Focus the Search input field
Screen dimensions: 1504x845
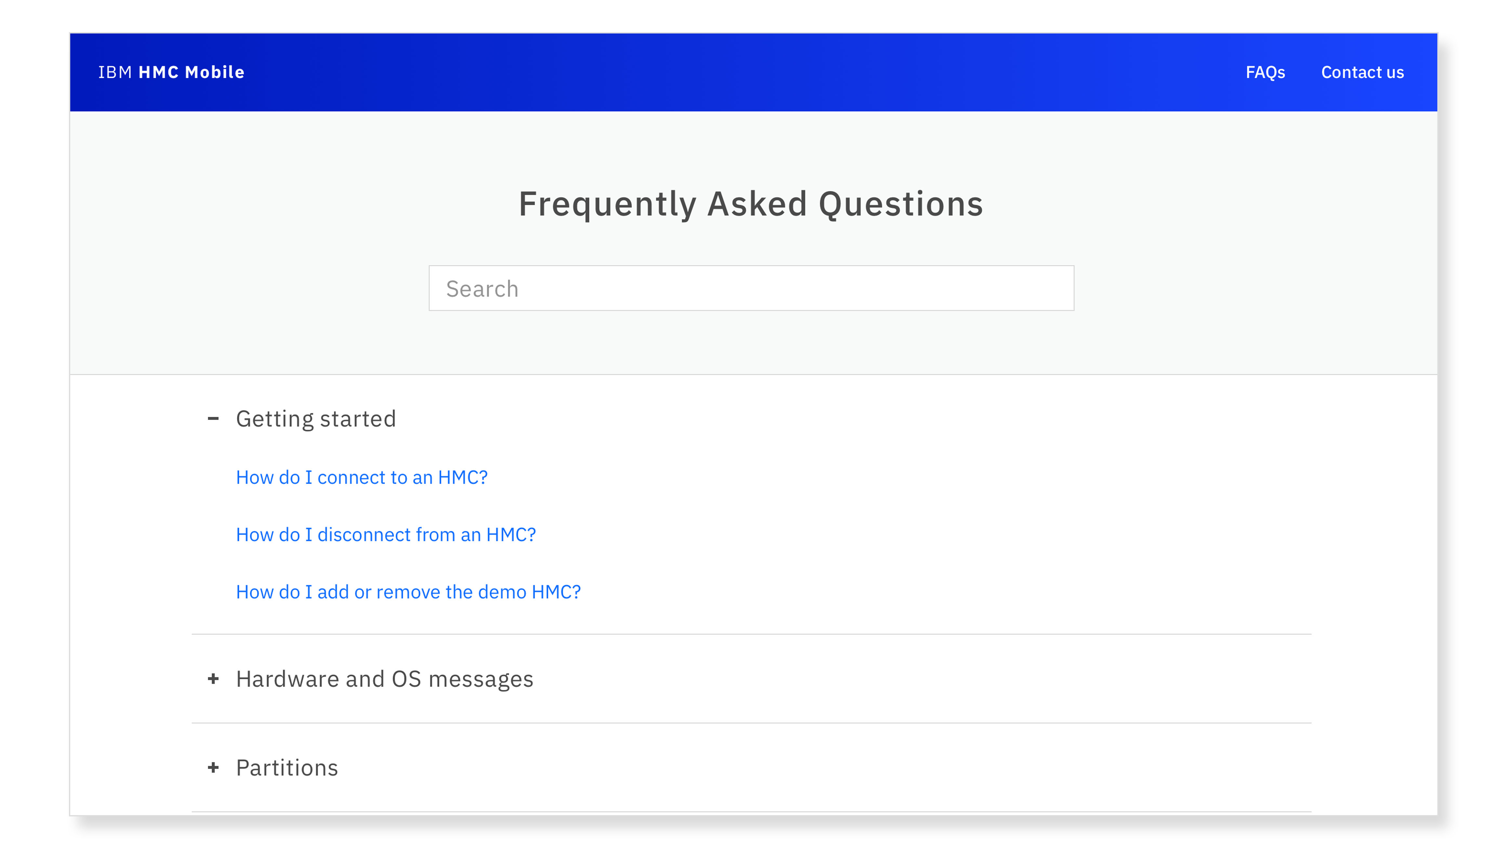pyautogui.click(x=751, y=288)
